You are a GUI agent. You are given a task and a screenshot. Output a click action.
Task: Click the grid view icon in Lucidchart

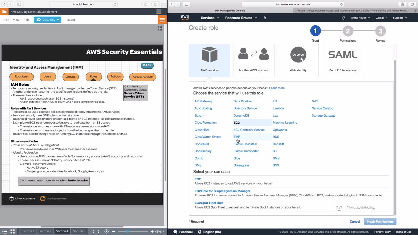13,231
